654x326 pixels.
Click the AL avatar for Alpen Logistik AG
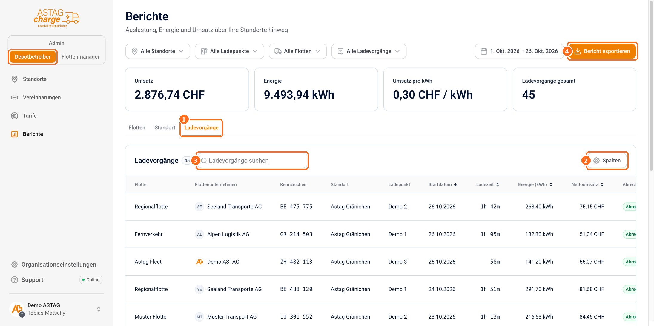pyautogui.click(x=199, y=234)
